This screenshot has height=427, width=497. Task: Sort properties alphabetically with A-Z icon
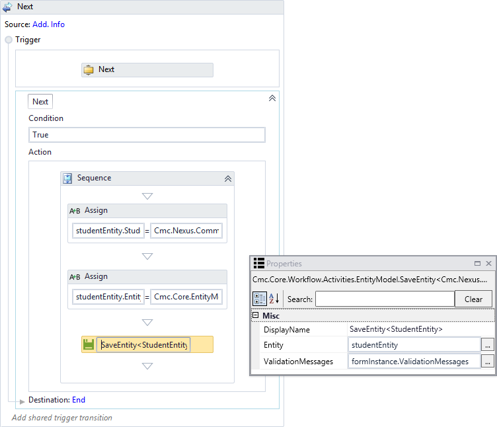coord(272,299)
